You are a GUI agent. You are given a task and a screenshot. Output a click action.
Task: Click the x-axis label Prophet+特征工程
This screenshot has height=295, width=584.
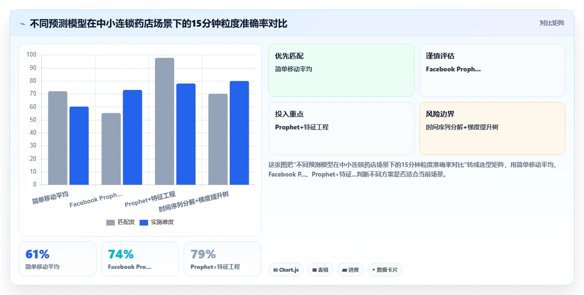coord(150,199)
